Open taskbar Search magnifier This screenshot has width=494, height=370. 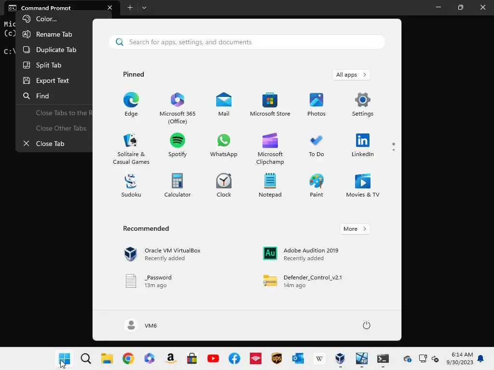coord(86,358)
